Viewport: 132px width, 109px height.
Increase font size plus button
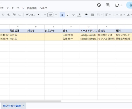pos(56,15)
